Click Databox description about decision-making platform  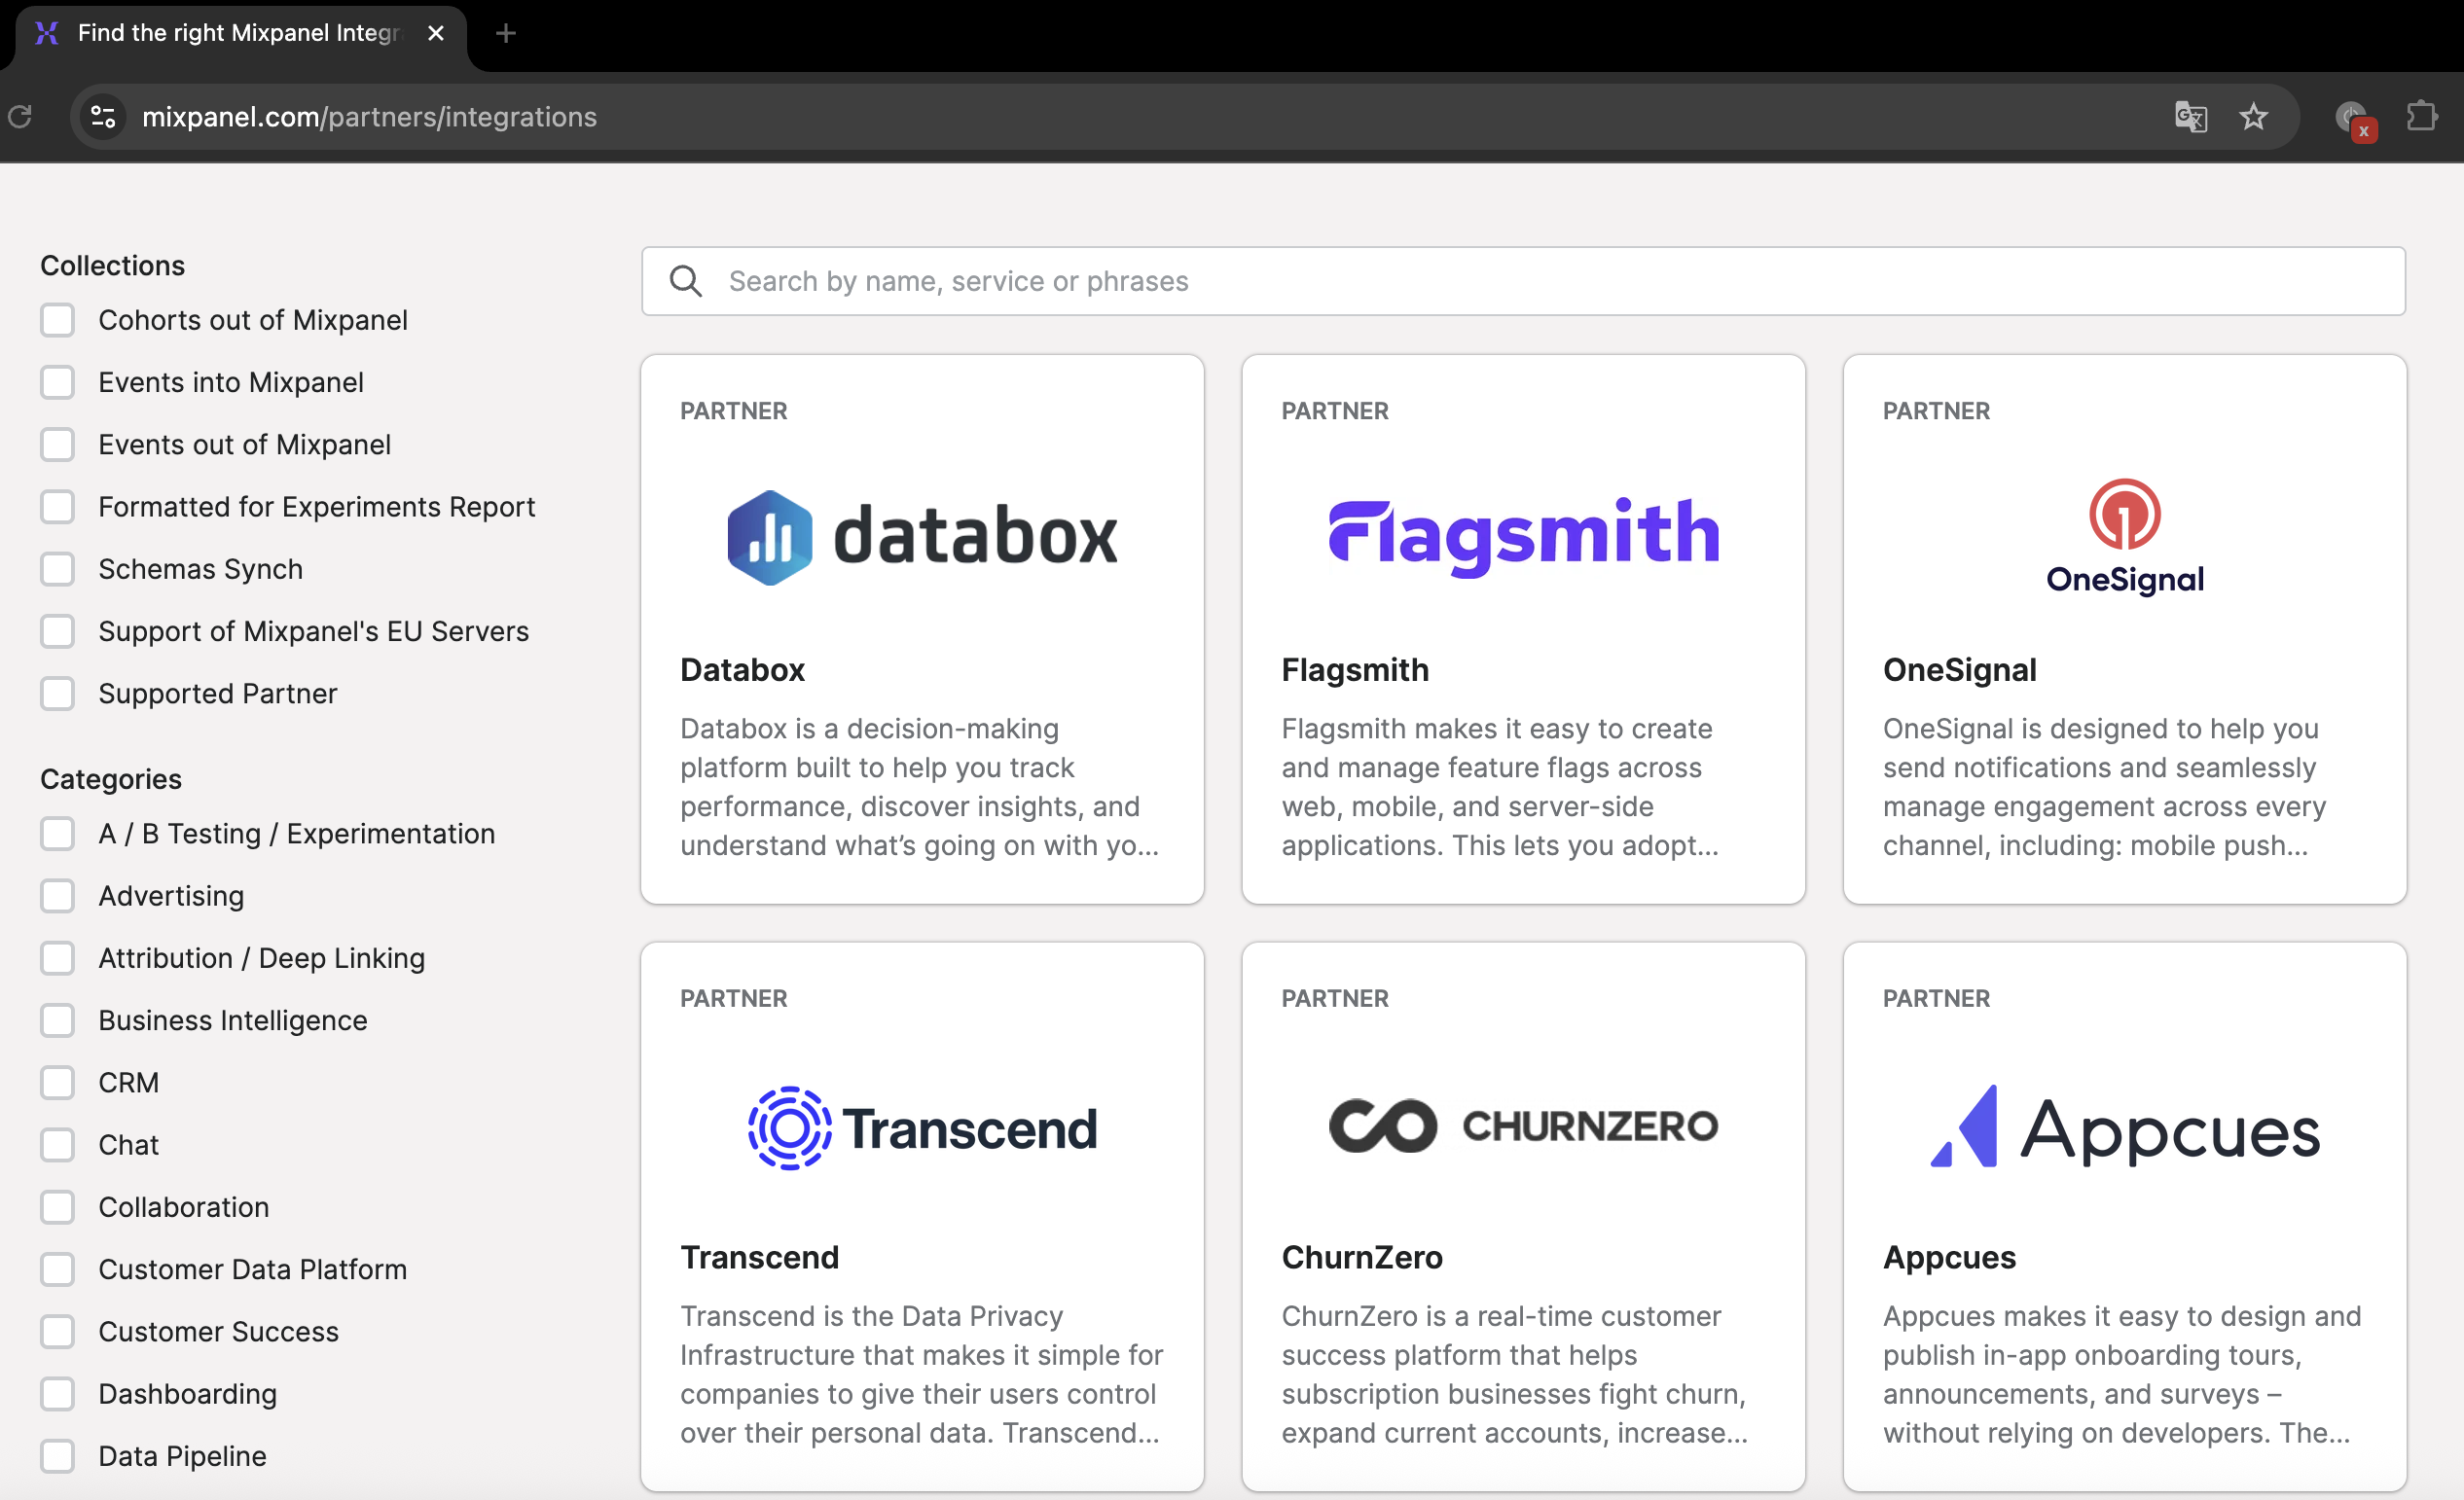point(920,788)
